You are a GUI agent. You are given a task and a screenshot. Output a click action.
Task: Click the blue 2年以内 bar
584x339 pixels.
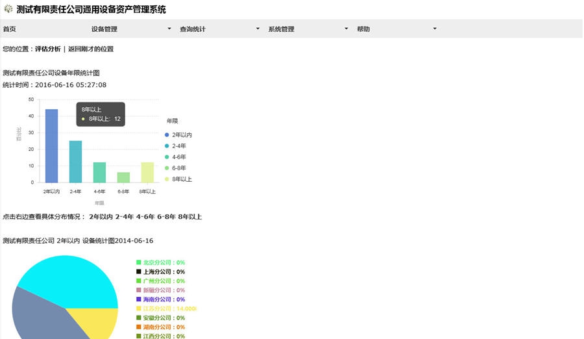pos(51,146)
